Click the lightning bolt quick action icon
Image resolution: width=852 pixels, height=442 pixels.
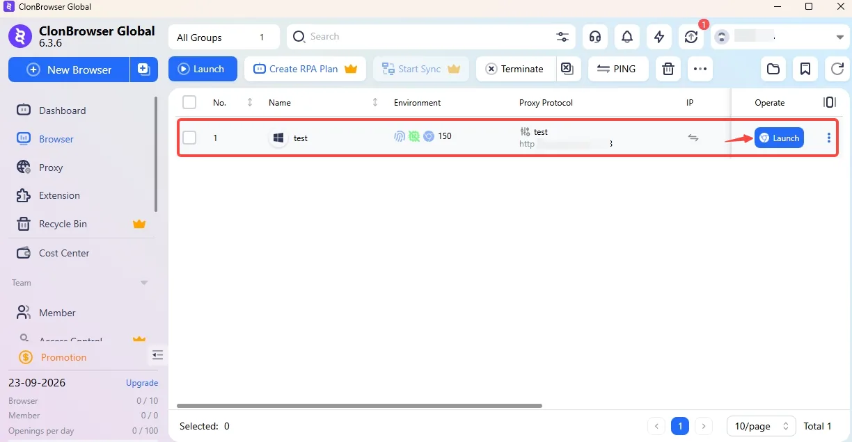659,37
